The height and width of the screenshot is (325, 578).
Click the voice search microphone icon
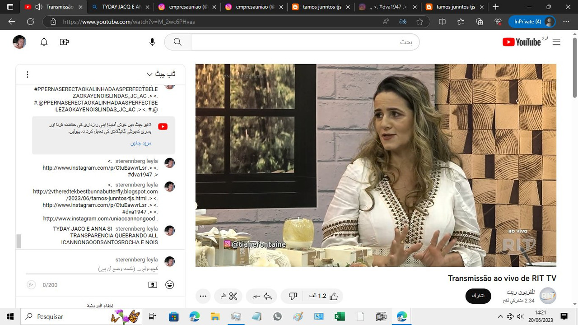tap(152, 42)
